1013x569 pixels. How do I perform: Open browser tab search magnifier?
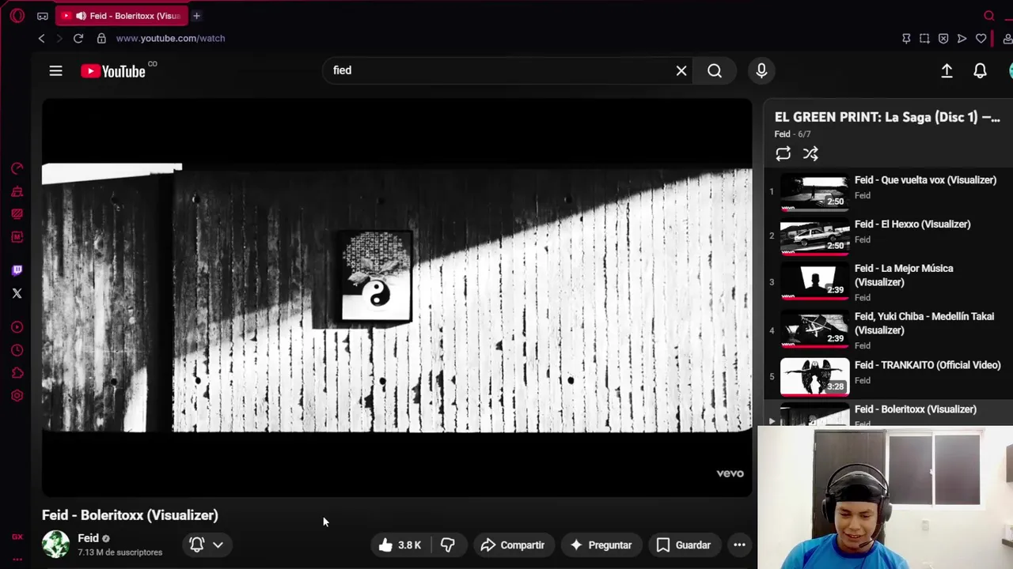pyautogui.click(x=989, y=16)
